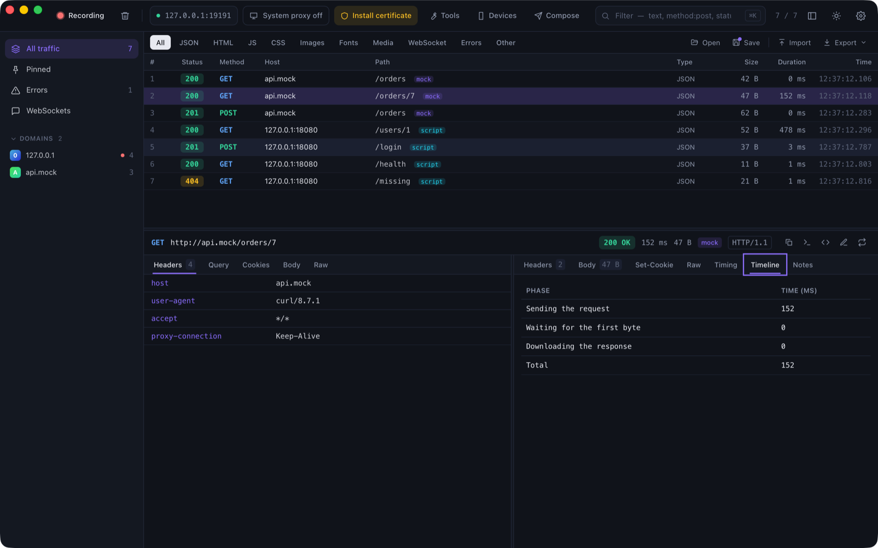Open the Export dropdown
This screenshot has width=878, height=548.
[845, 43]
